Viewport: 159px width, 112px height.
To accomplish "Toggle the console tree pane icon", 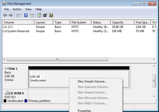I will click(18, 15).
